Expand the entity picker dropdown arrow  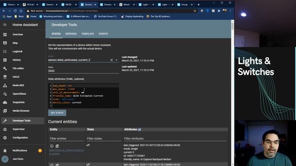[117, 60]
